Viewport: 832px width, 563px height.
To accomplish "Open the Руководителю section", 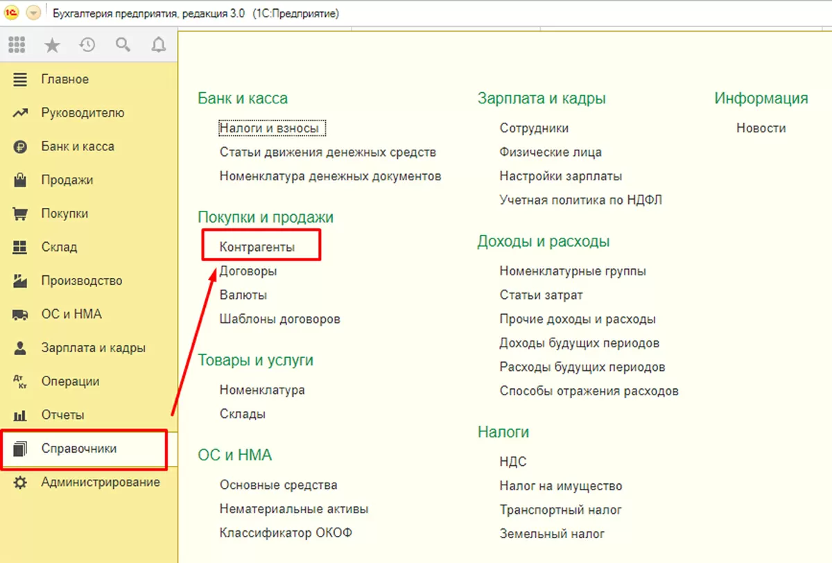I will point(83,113).
